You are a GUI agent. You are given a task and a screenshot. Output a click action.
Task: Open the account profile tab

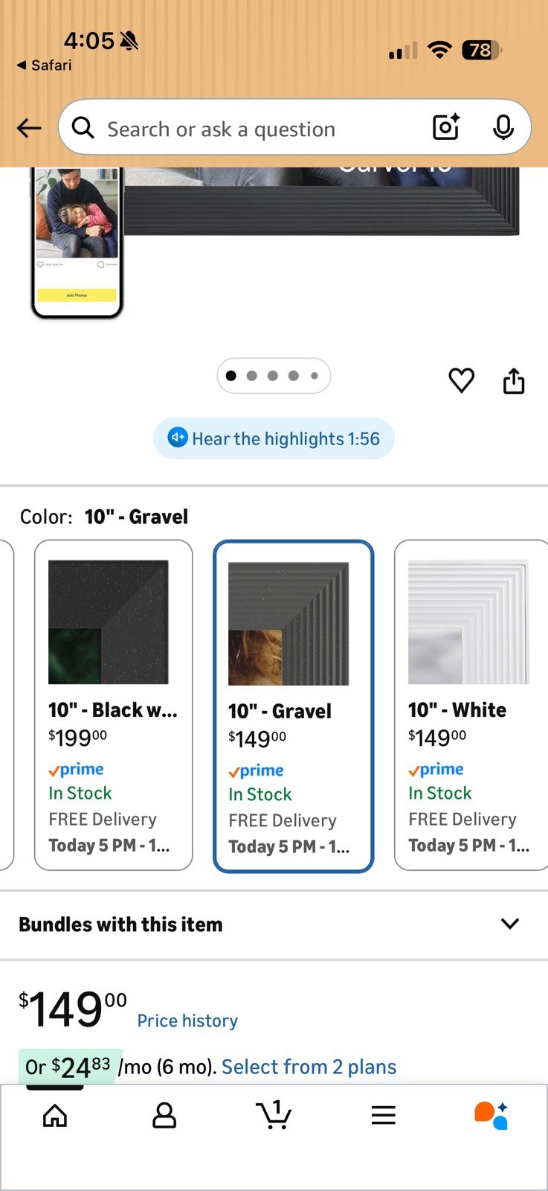coord(164,1115)
